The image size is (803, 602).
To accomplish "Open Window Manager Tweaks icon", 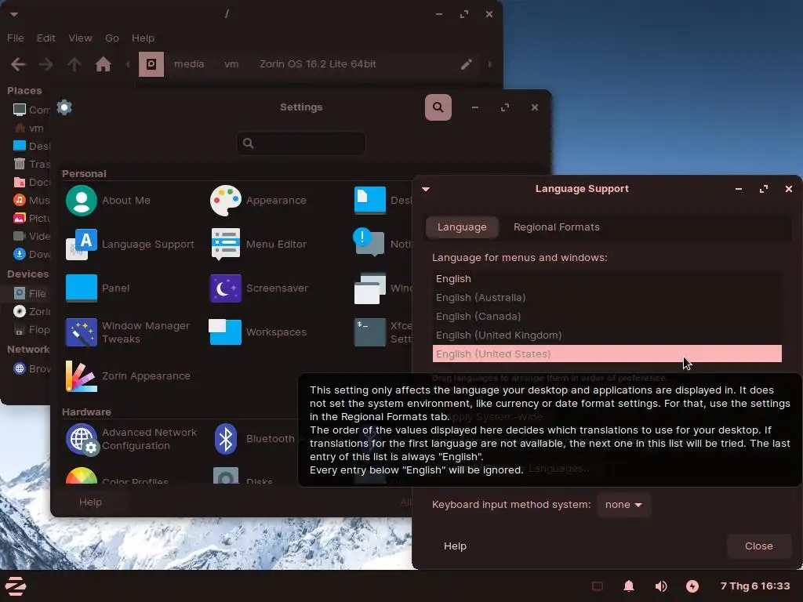I will [x=82, y=332].
